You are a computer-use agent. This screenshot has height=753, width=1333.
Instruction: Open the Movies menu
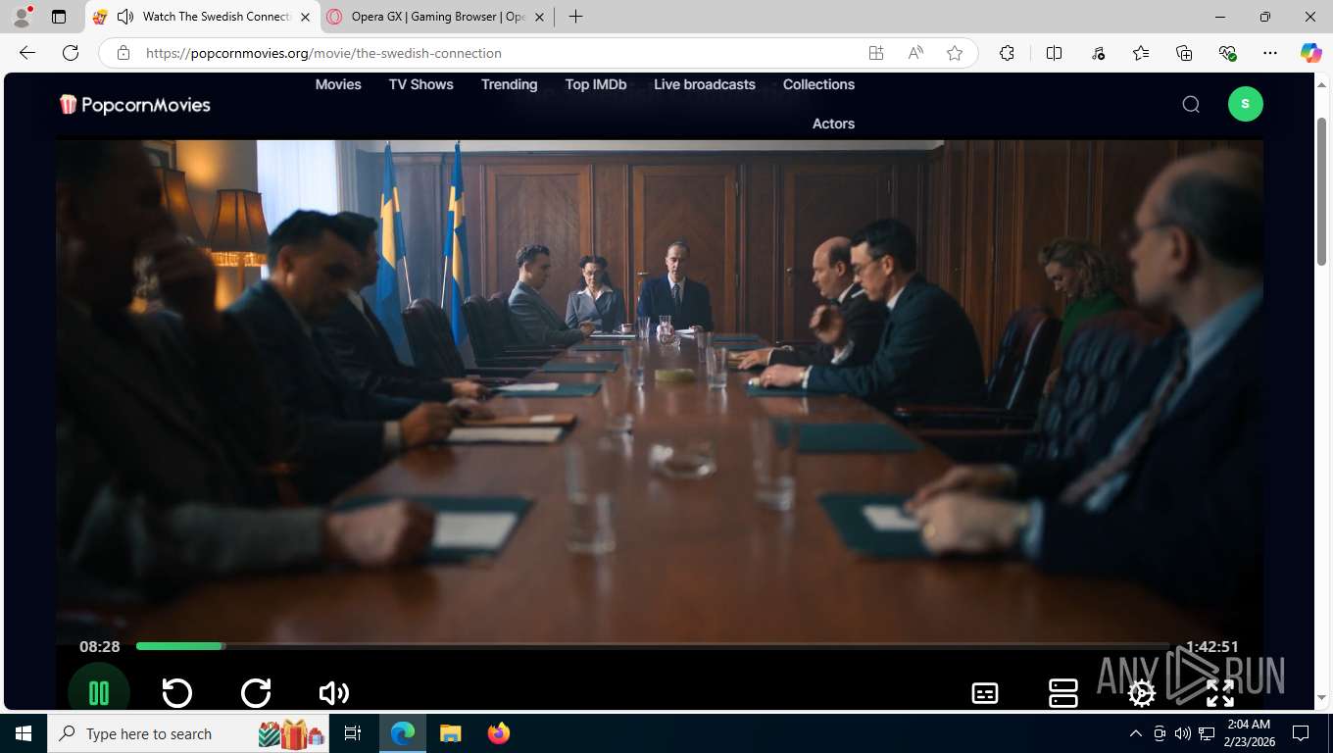(x=338, y=84)
